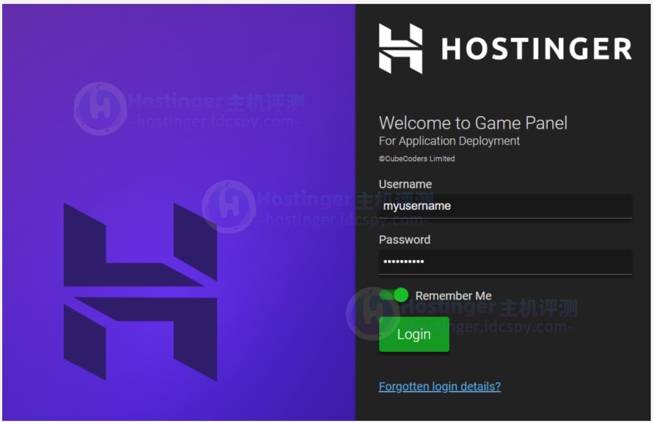This screenshot has height=422, width=653.
Task: Focus the Username input field
Action: [x=505, y=206]
